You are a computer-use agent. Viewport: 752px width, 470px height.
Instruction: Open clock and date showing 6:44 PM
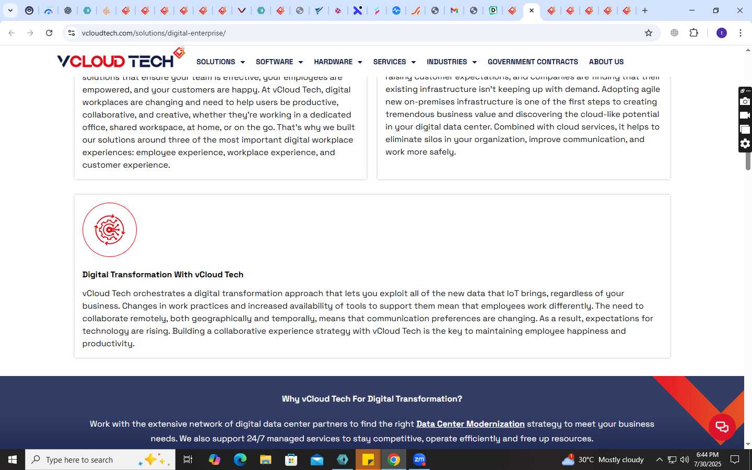point(708,460)
